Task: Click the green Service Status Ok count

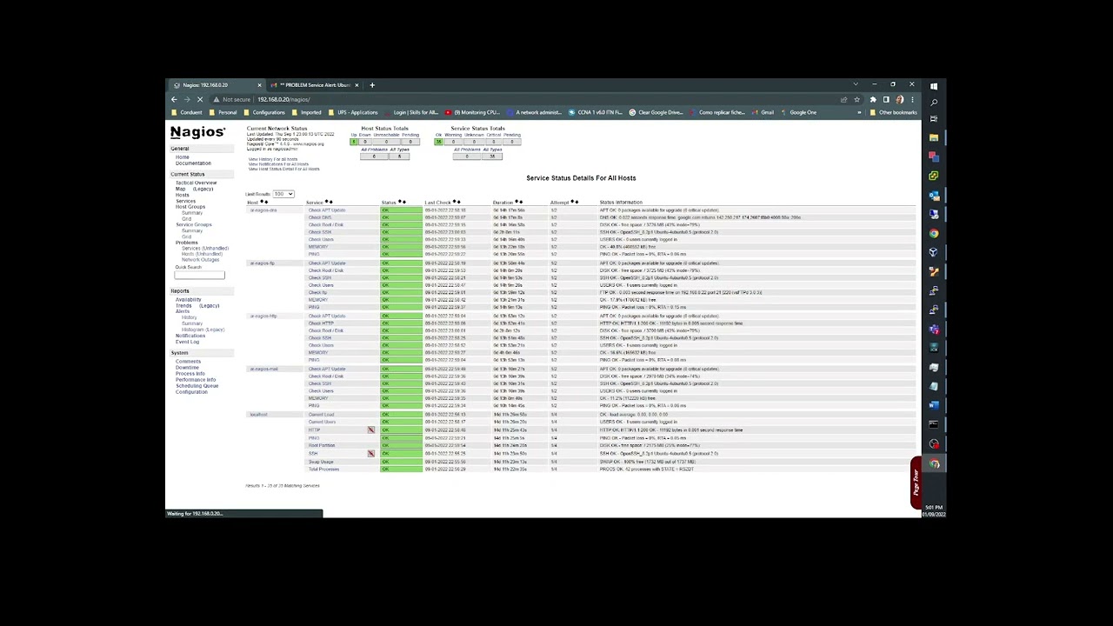Action: [439, 142]
